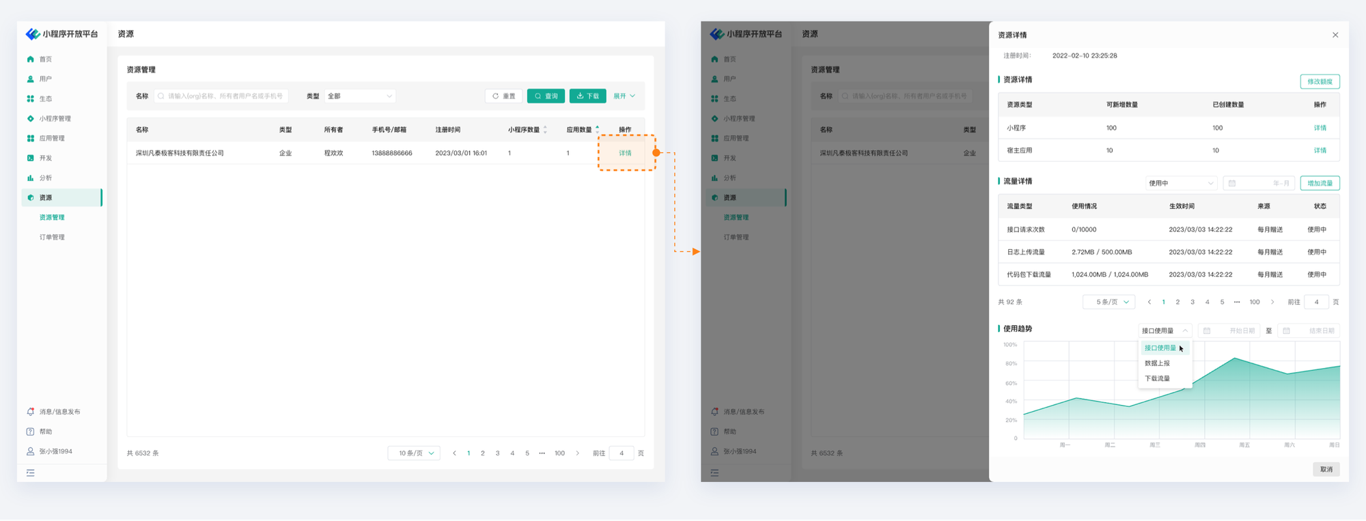Open the 5条/页 page size dropdown
The height and width of the screenshot is (521, 1366).
(x=1109, y=302)
